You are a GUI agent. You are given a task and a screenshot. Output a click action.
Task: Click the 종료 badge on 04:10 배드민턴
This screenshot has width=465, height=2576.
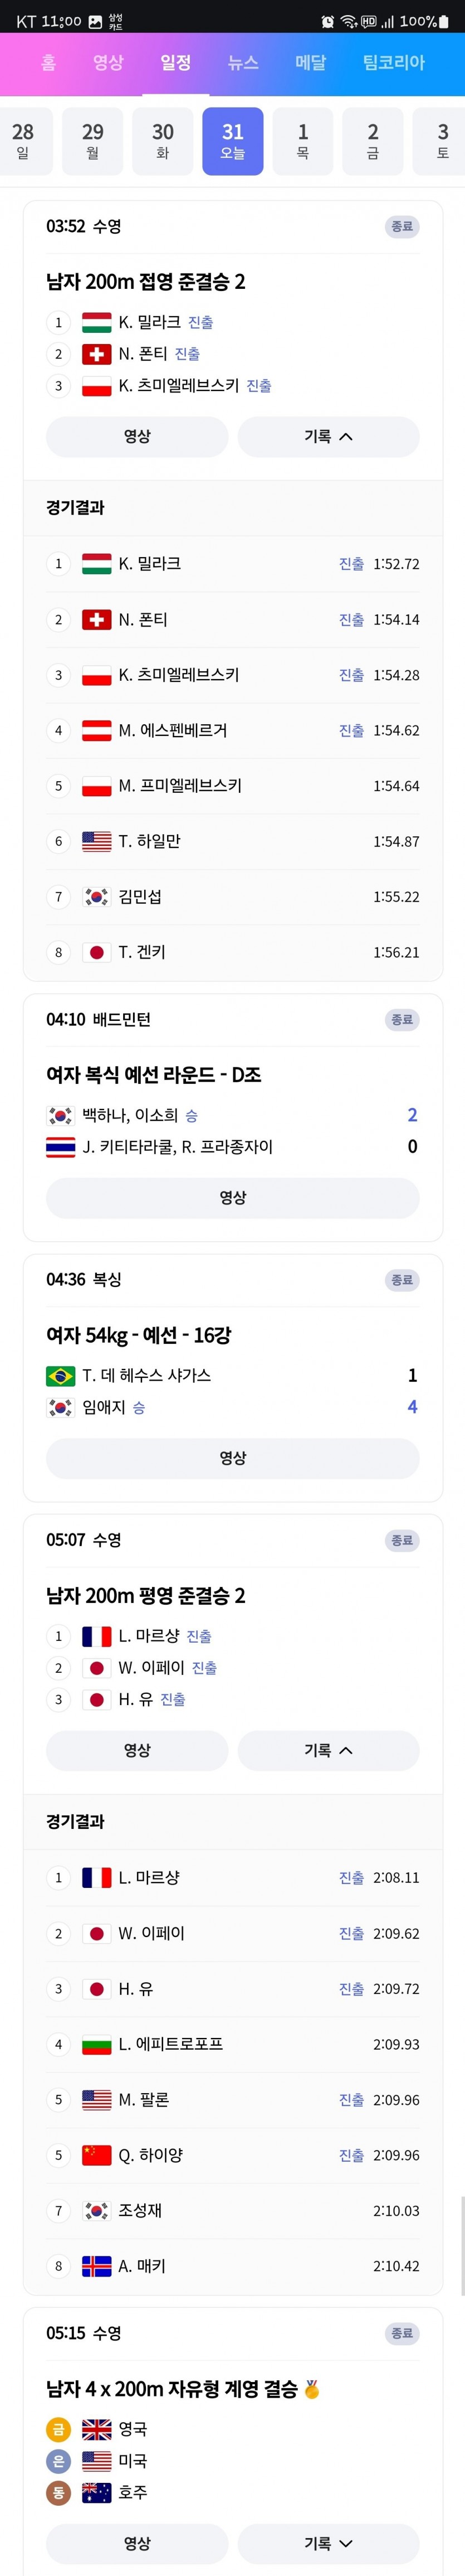pyautogui.click(x=402, y=1020)
